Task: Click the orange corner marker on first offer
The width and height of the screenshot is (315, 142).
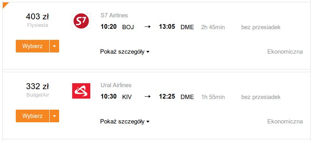Action: [x=5, y=5]
